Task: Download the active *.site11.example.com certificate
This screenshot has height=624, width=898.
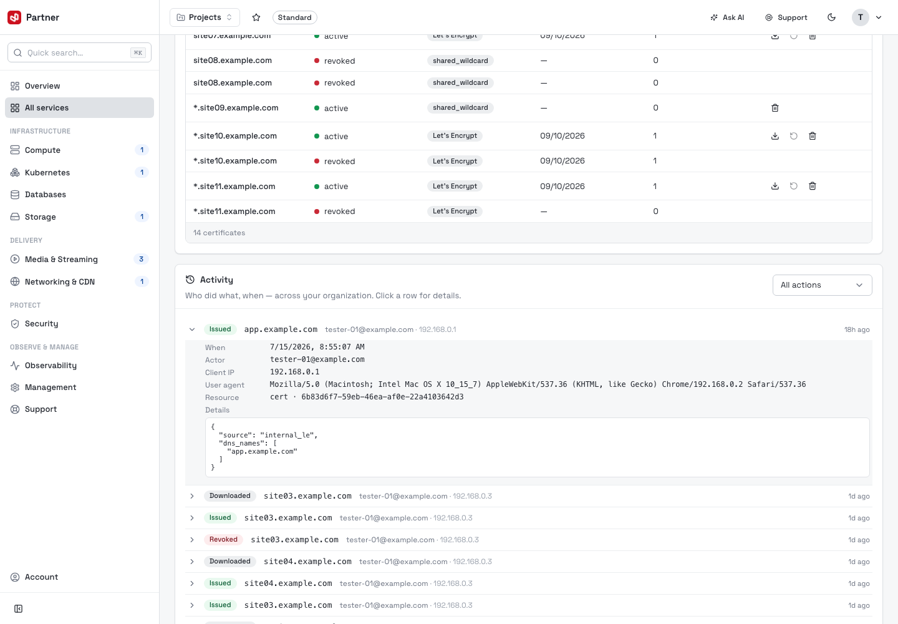Action: 775,186
